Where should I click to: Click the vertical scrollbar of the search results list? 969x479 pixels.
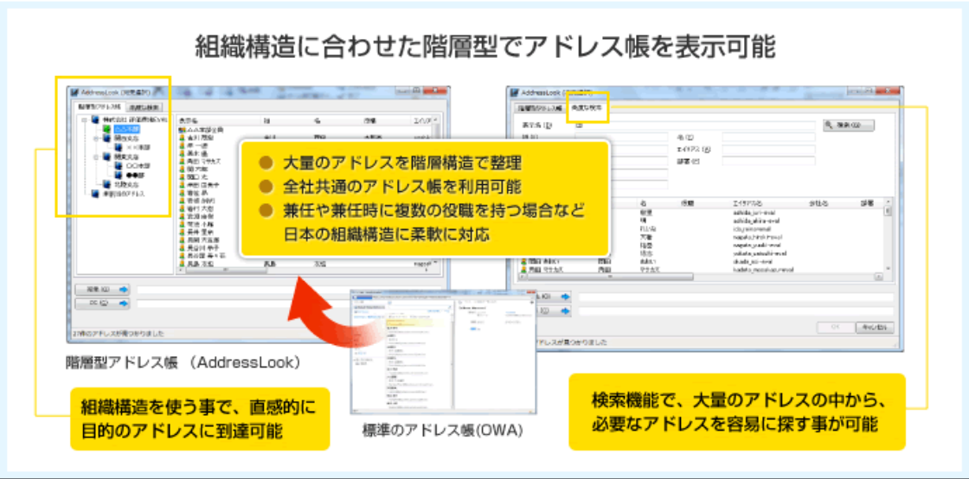[888, 234]
